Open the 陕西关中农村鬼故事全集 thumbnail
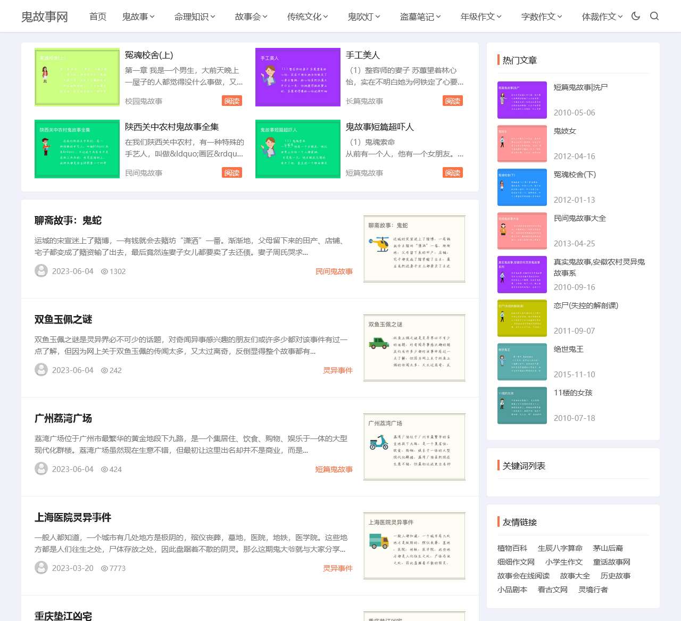Screen dimensions: 681x621 pos(77,149)
